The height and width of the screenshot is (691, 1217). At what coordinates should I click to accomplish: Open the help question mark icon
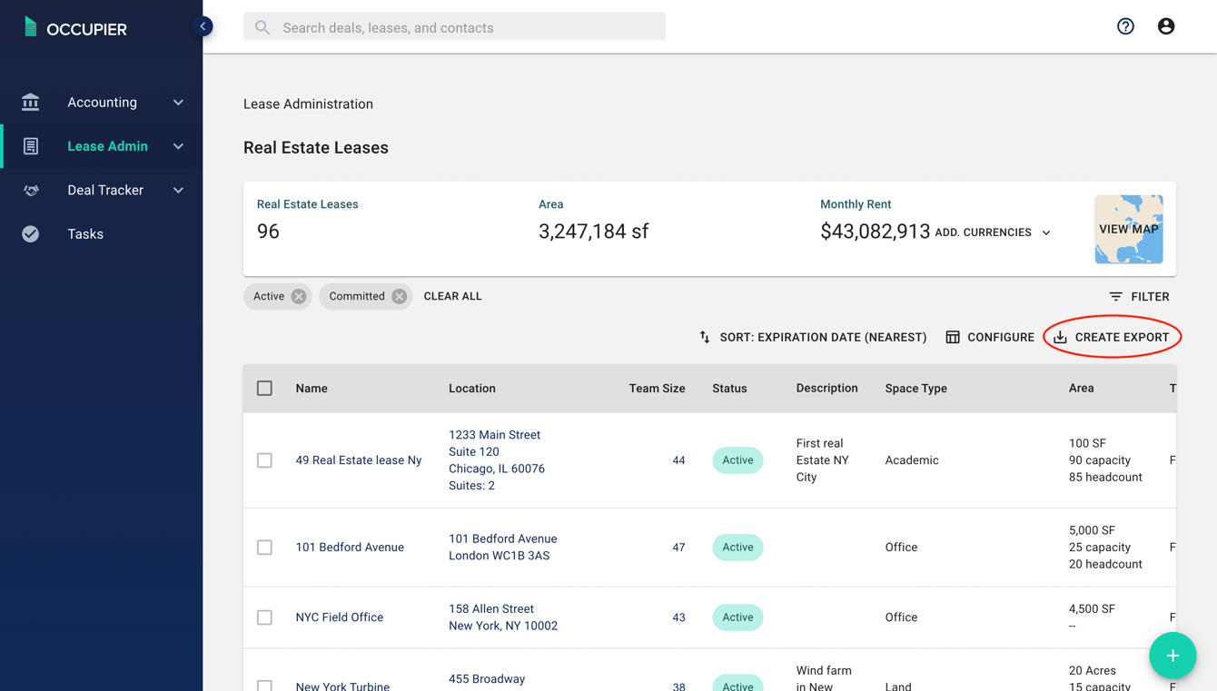point(1125,26)
